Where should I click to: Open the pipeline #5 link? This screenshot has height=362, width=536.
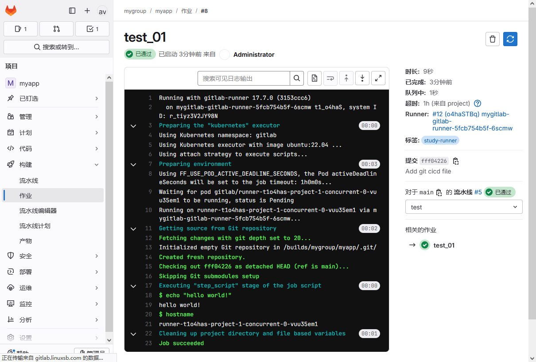point(478,192)
